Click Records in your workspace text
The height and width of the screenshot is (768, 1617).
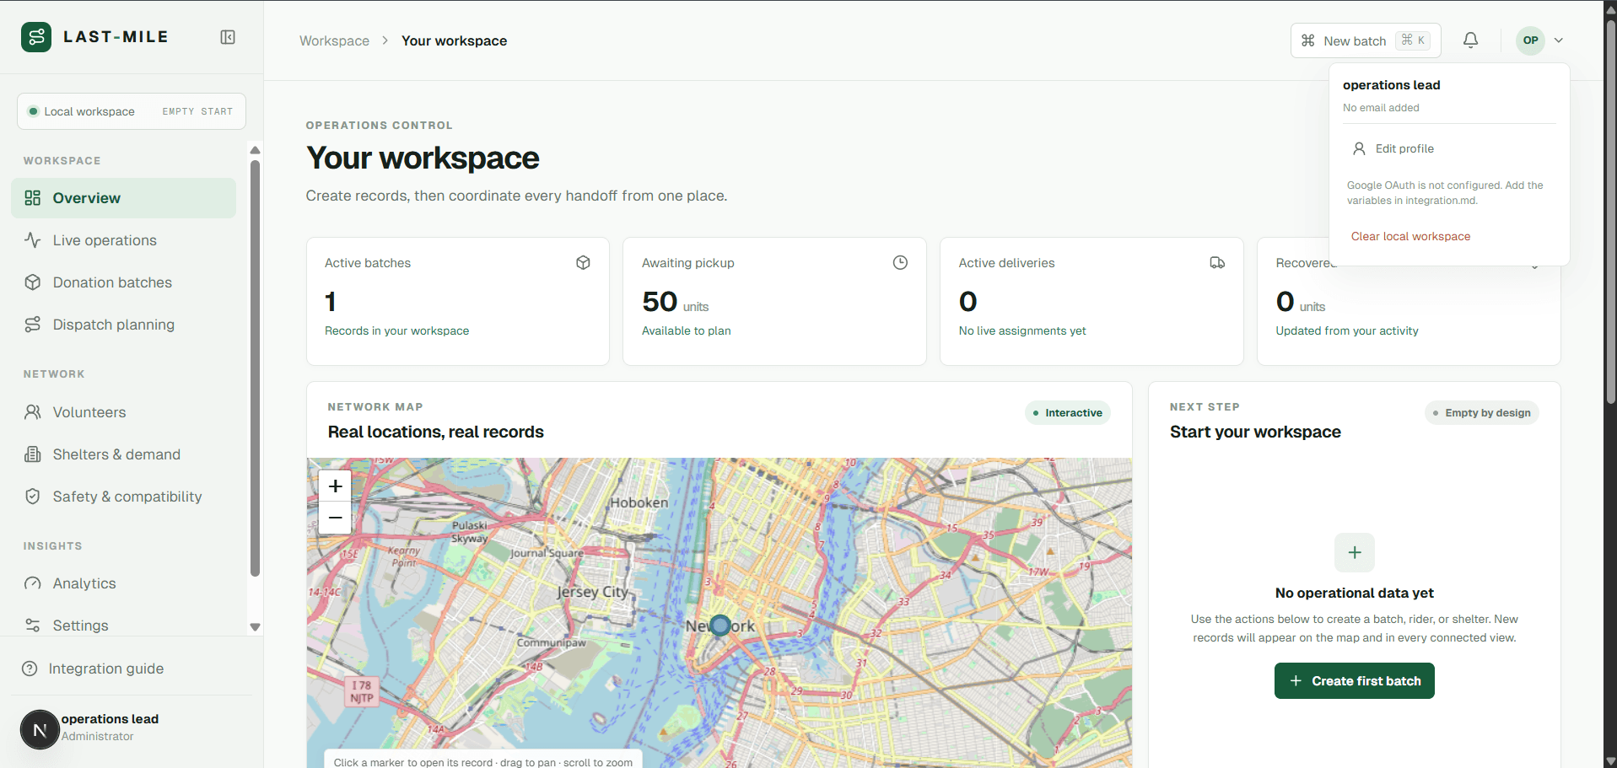(x=396, y=331)
